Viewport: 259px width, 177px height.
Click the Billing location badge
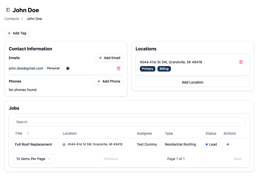click(164, 69)
